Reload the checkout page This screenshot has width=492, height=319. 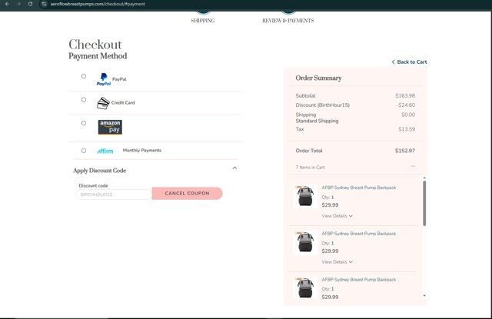[x=30, y=4]
